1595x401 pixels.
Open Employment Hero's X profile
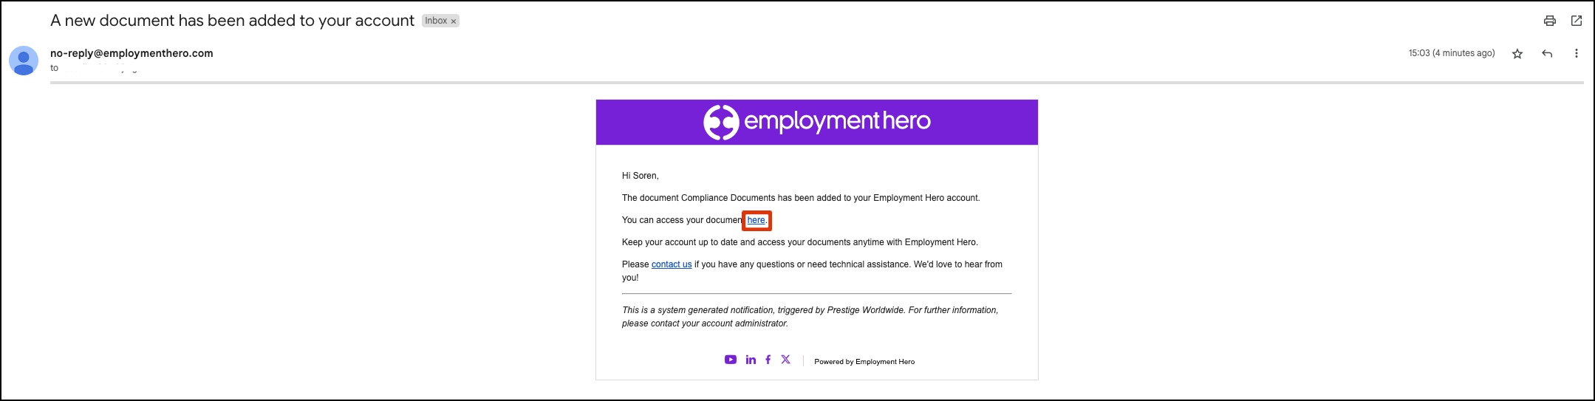(x=785, y=360)
